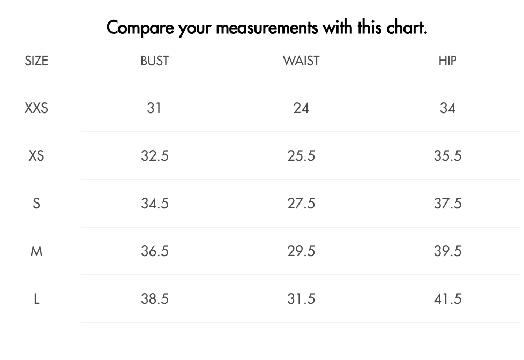
Task: Click the chart heading text
Action: coord(267,27)
